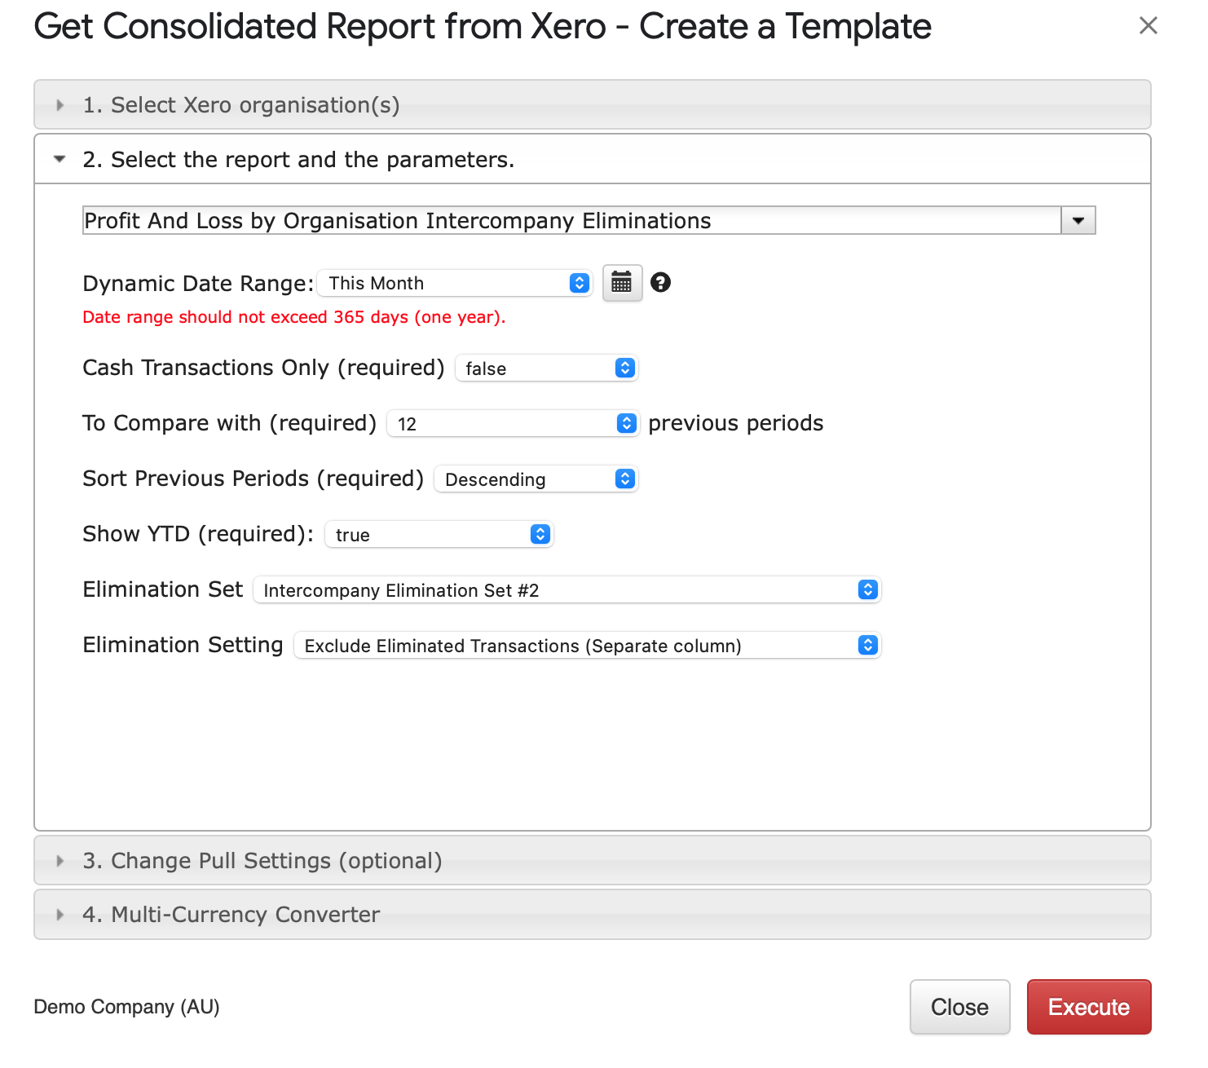The height and width of the screenshot is (1068, 1208).
Task: Open the Cash Transactions Only dropdown
Action: 546,368
